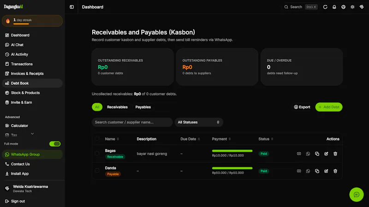Delete the Bagas debt entry

tap(335, 154)
